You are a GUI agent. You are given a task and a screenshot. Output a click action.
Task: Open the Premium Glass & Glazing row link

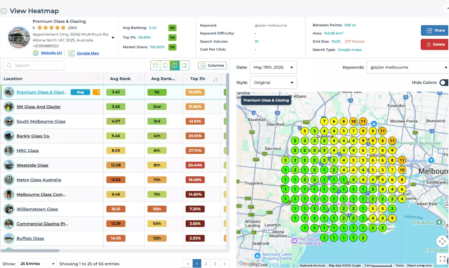tap(42, 92)
